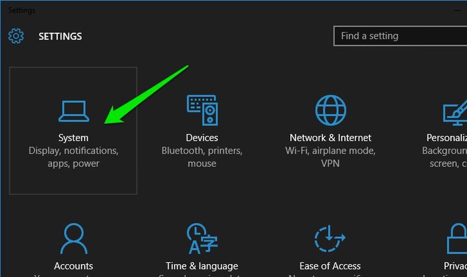Open the Privacy label text
This screenshot has width=467, height=277.
455,266
